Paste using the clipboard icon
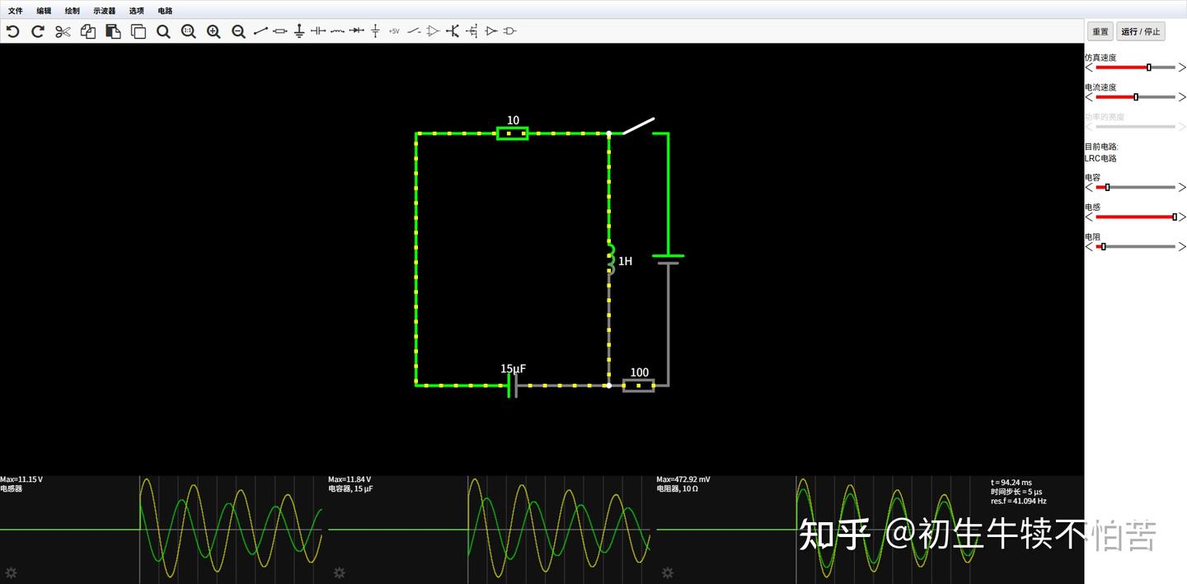The width and height of the screenshot is (1187, 584). point(113,31)
